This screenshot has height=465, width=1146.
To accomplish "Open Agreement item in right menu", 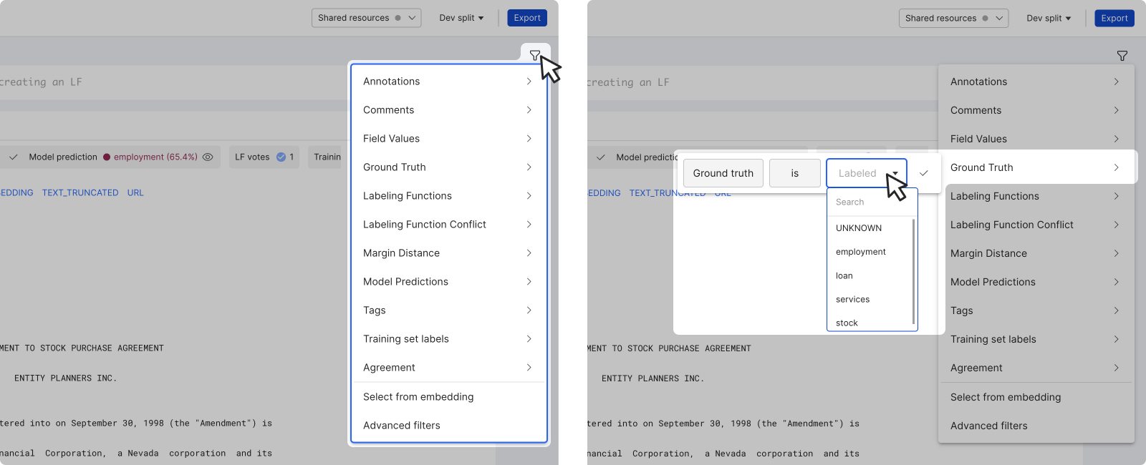I will pos(1036,368).
